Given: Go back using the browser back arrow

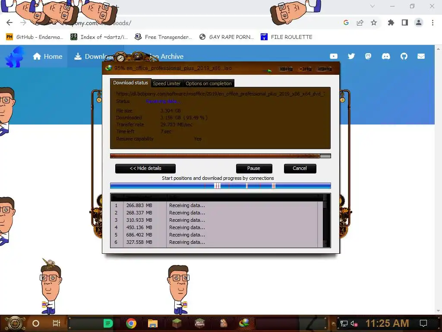Looking at the screenshot, I should point(9,22).
